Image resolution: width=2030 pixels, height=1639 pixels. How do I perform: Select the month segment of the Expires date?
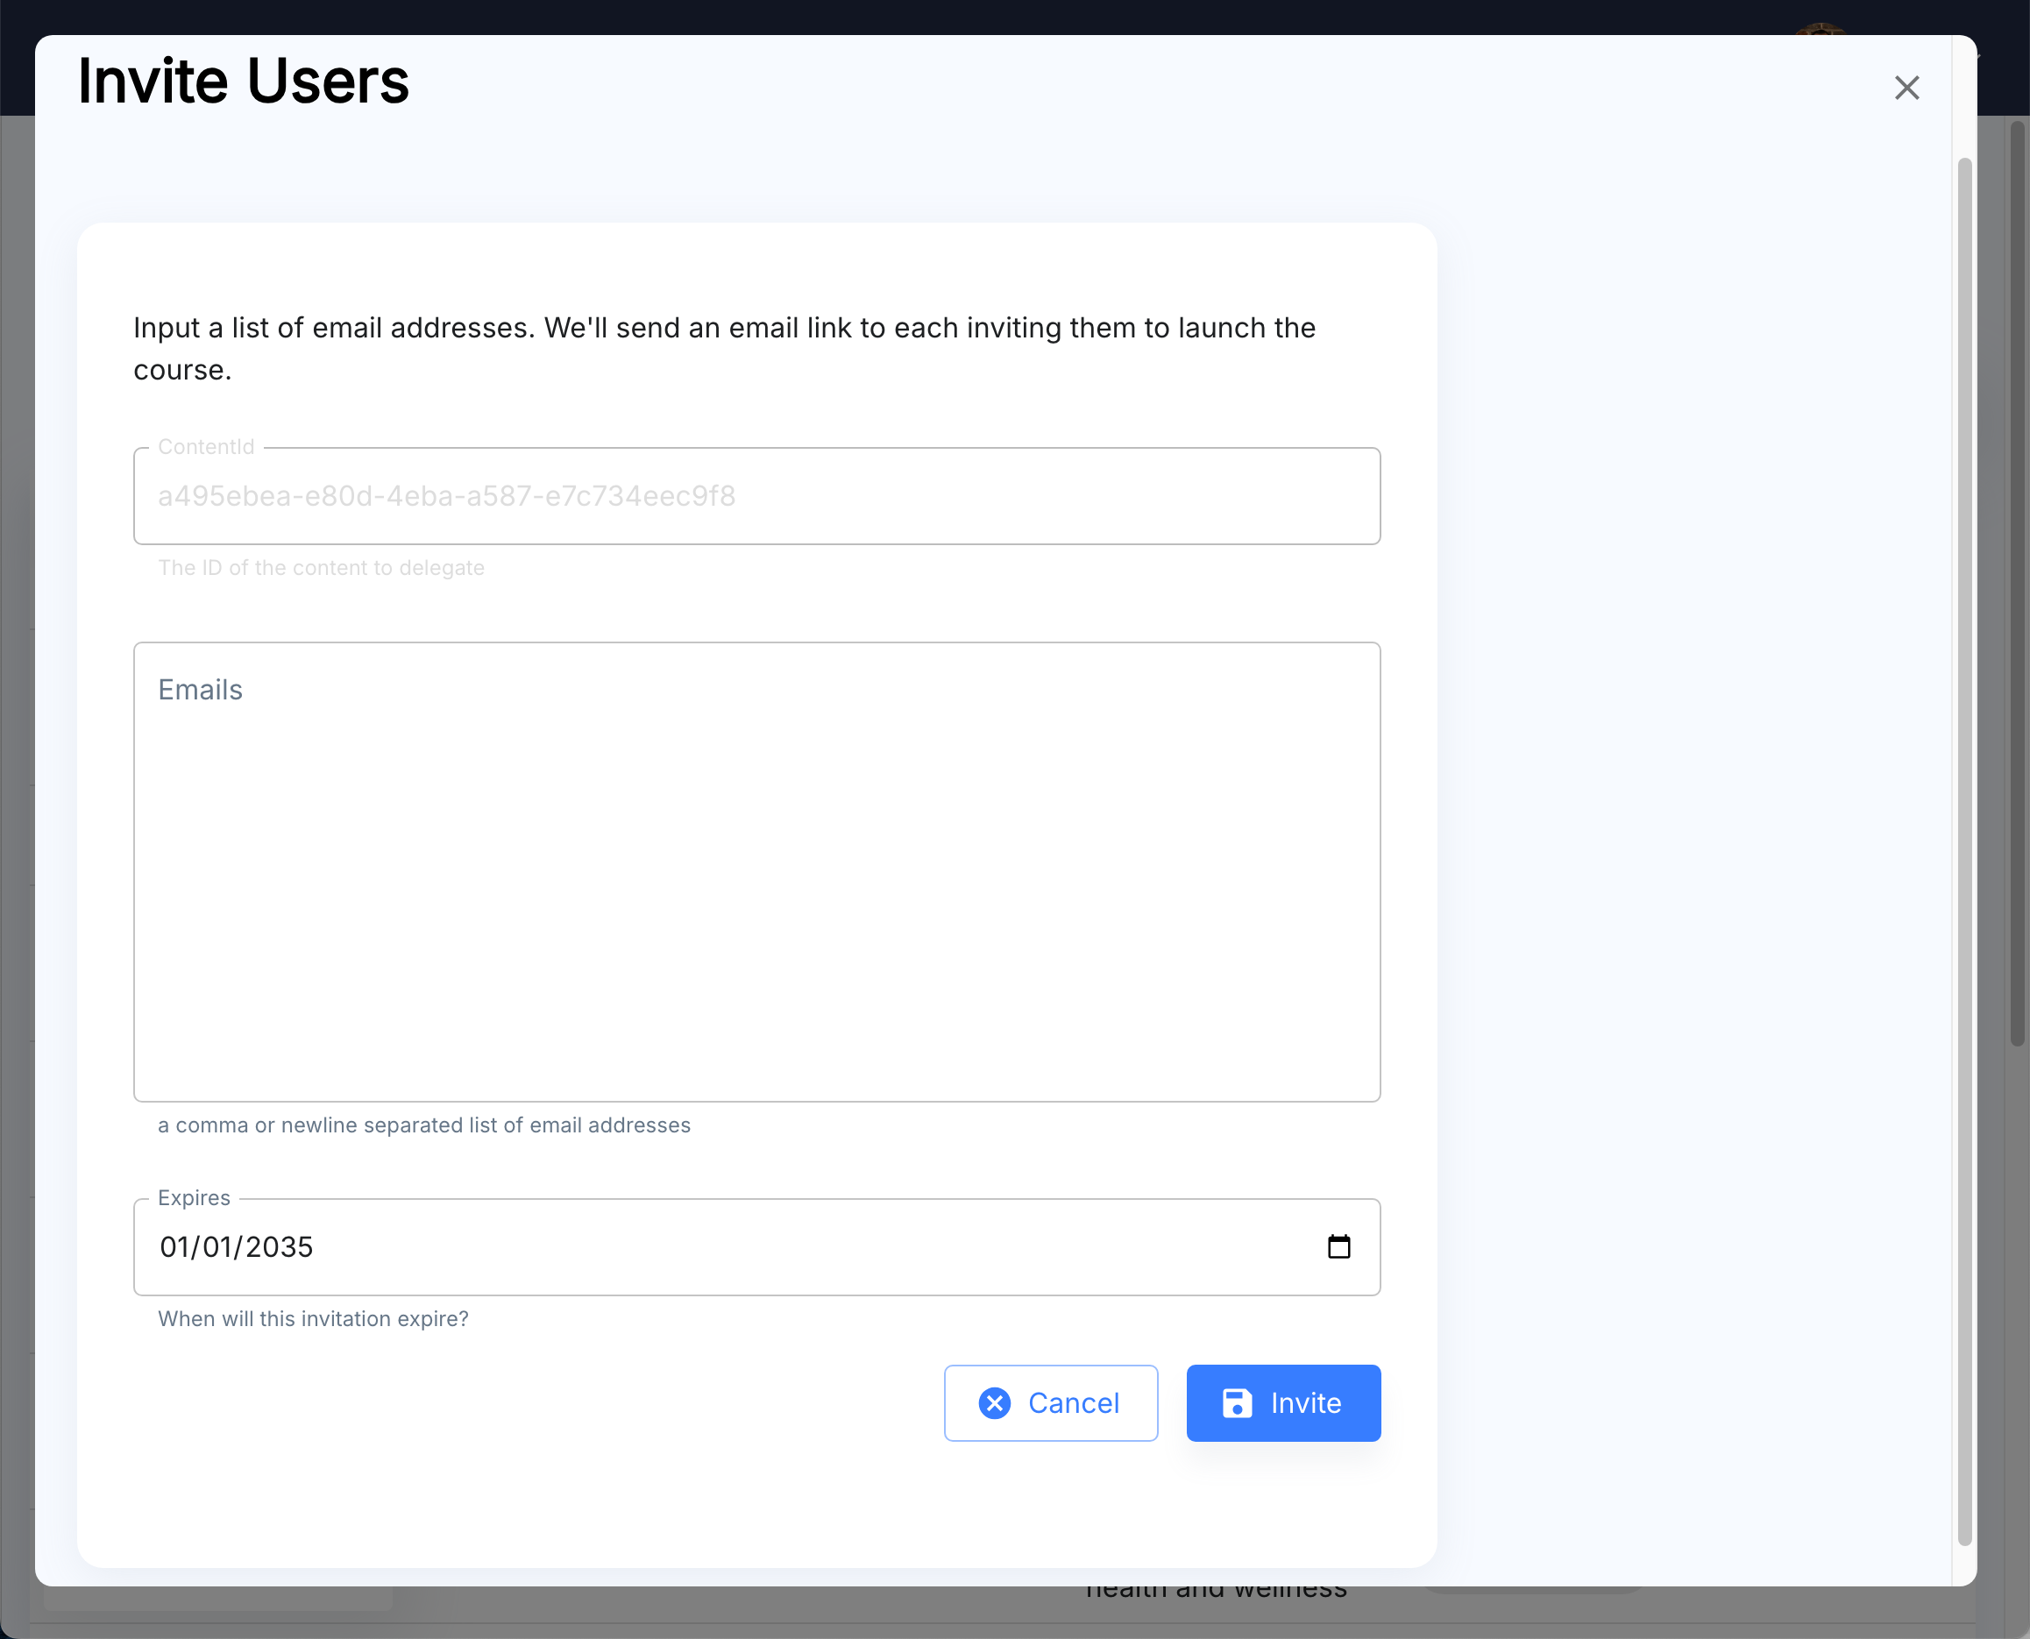174,1247
